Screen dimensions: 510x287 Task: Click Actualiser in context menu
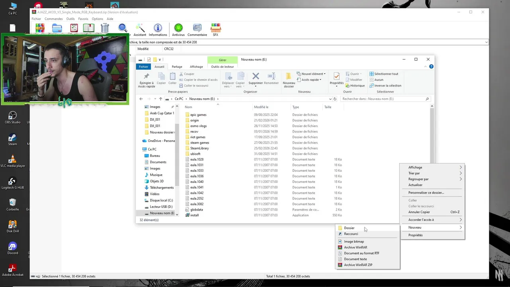[432, 185]
